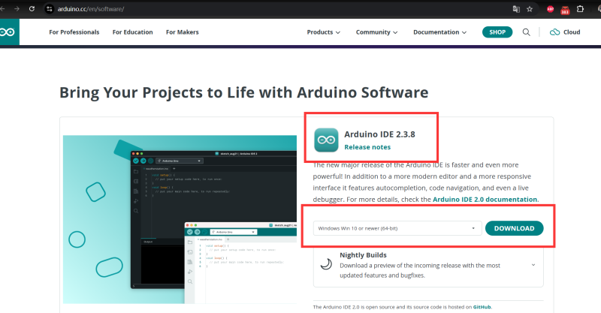
Task: Open the For Makers menu item
Action: tap(183, 32)
